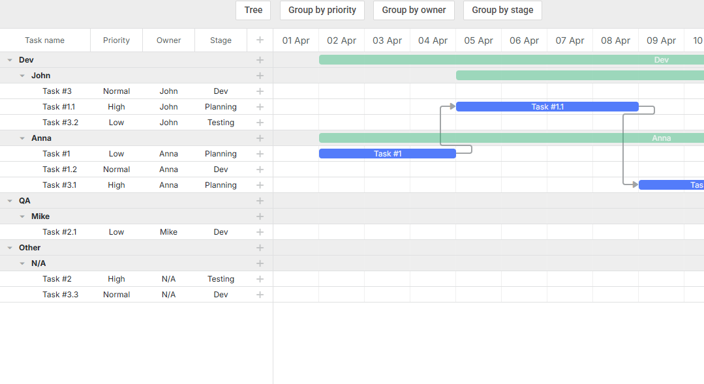Switch to Tree view
Viewport: 704px width, 384px height.
coord(253,10)
